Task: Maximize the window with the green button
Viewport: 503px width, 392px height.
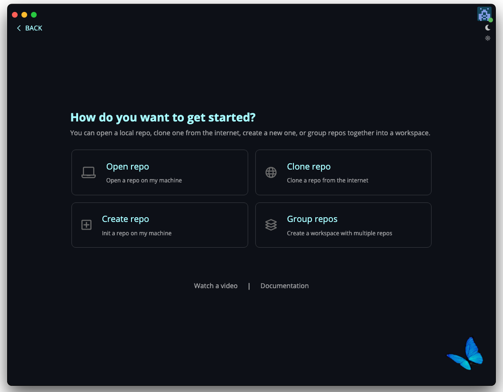Action: (x=34, y=15)
